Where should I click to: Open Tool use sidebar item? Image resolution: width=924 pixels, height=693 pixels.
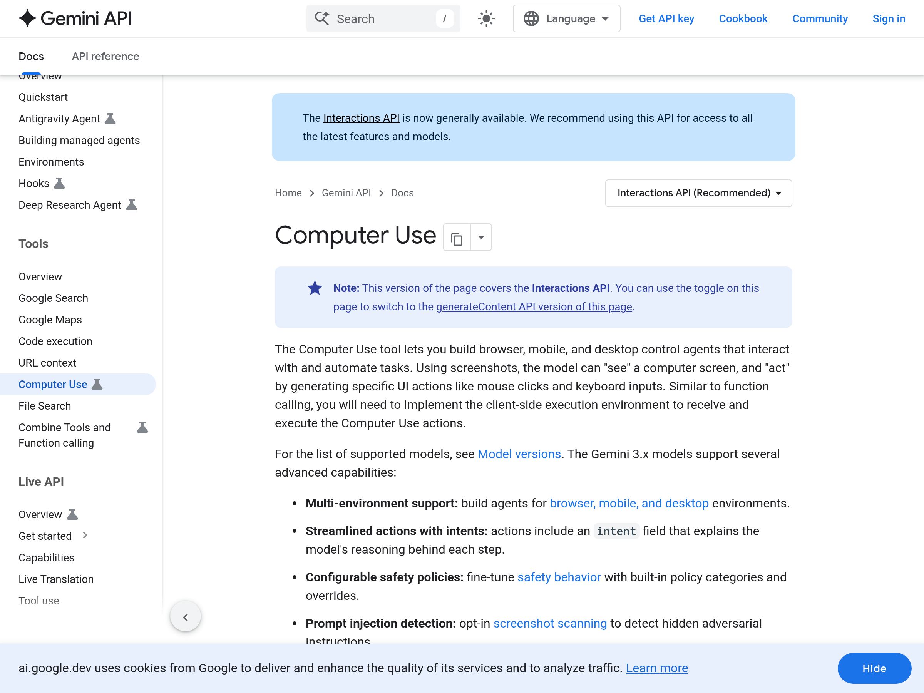[x=39, y=601]
